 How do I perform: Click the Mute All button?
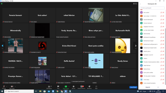(148, 87)
